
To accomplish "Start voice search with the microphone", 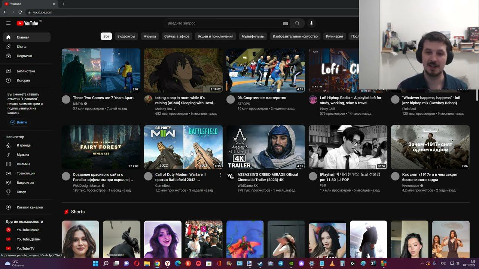I will point(311,23).
